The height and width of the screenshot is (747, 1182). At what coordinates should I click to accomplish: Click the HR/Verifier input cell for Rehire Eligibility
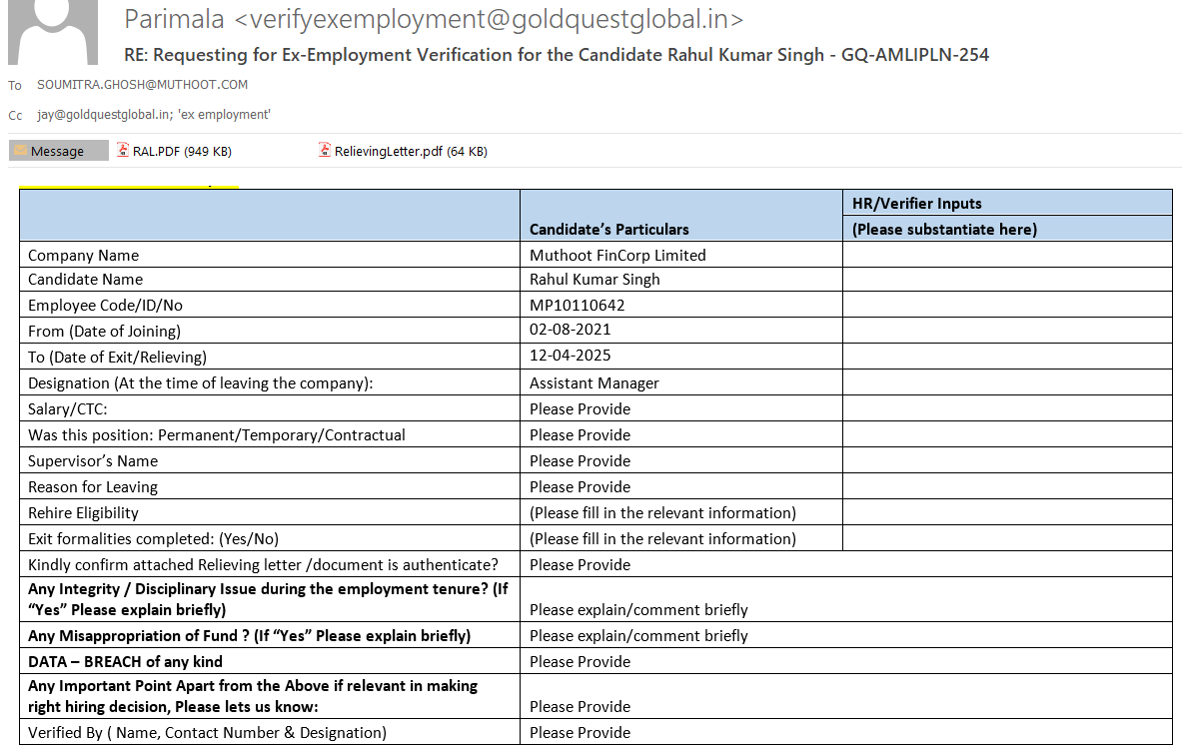(x=1006, y=513)
